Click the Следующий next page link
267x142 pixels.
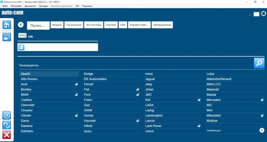coord(214,131)
